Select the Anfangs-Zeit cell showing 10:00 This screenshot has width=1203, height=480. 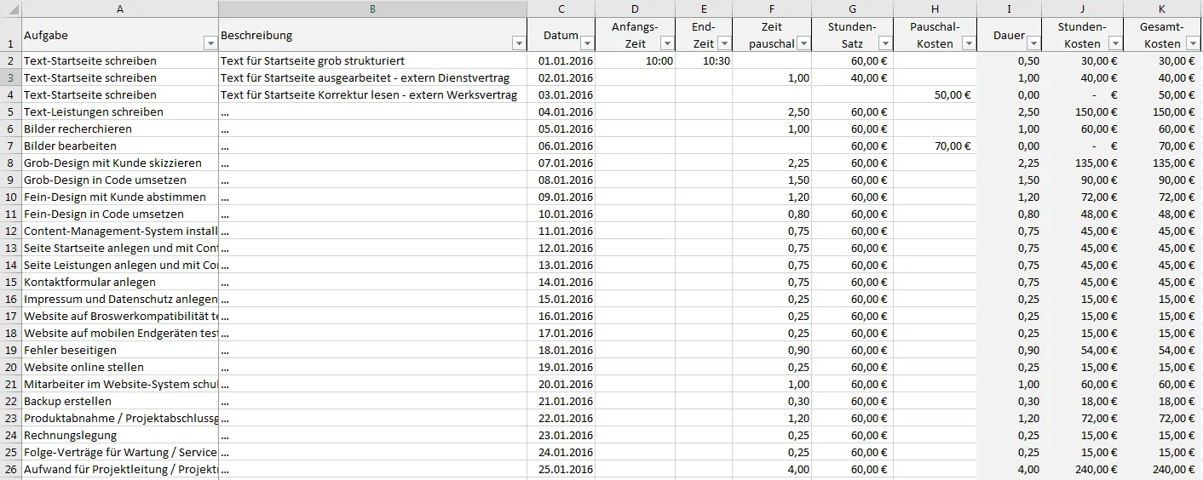[636, 60]
